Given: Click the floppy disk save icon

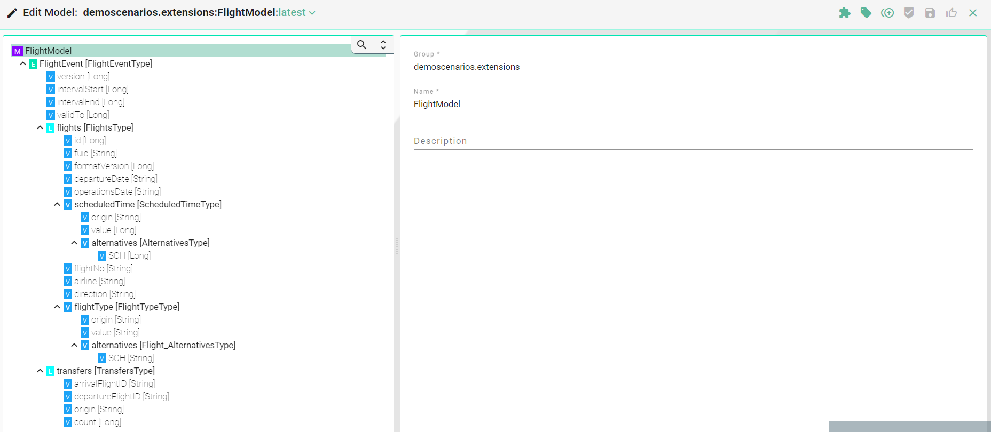Looking at the screenshot, I should point(930,13).
